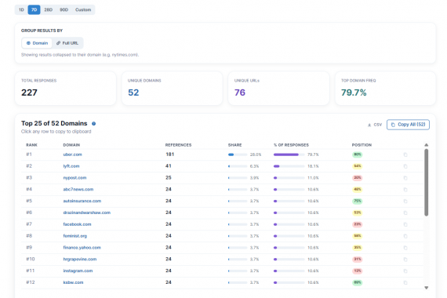Image resolution: width=447 pixels, height=298 pixels.
Task: Open the drazinandwarshaw.com domain link
Action: (87, 213)
